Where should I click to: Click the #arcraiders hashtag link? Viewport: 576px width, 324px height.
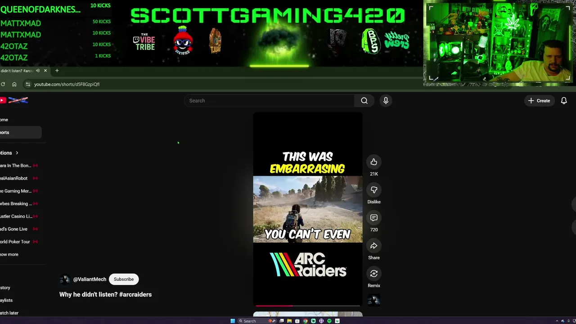[135, 295]
